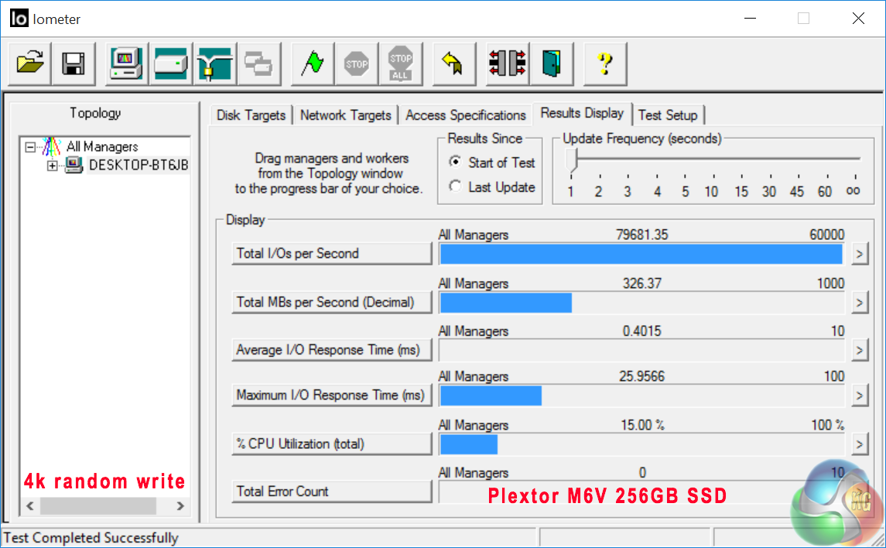Click the Save configuration floppy disk icon
Image resolution: width=886 pixels, height=548 pixels.
click(x=74, y=63)
